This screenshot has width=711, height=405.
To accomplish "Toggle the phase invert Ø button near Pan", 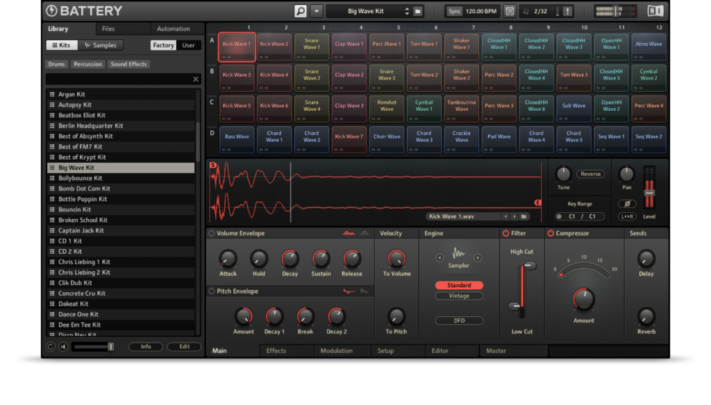I will pos(628,204).
